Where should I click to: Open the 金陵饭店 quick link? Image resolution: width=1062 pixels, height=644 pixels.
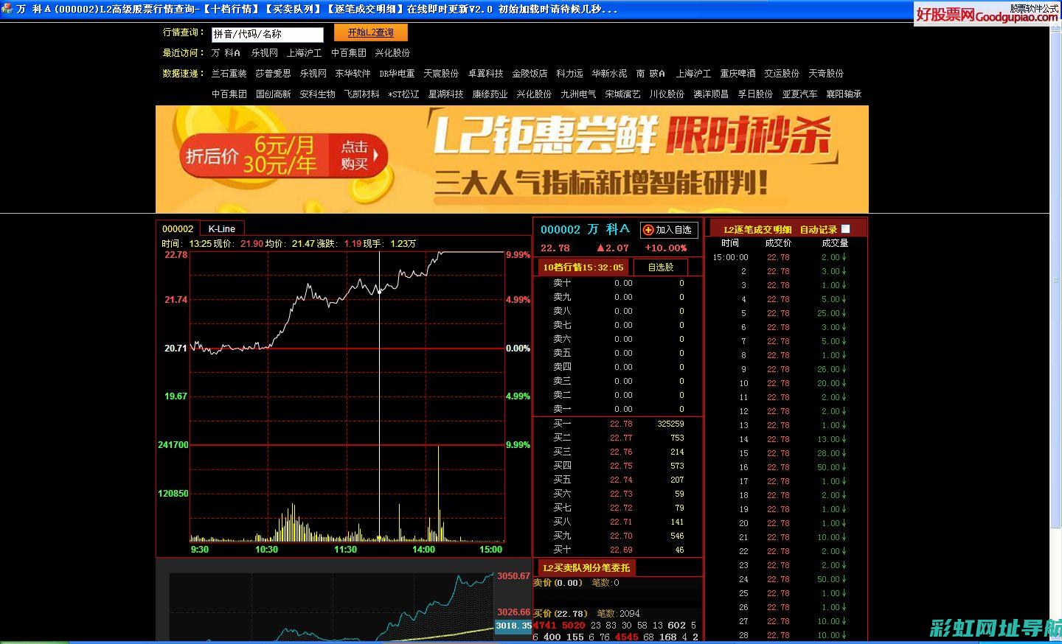530,74
